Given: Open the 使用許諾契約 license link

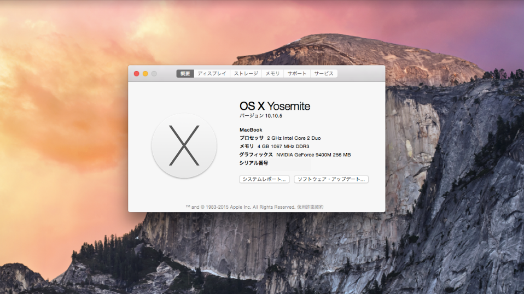Looking at the screenshot, I should click(x=310, y=207).
